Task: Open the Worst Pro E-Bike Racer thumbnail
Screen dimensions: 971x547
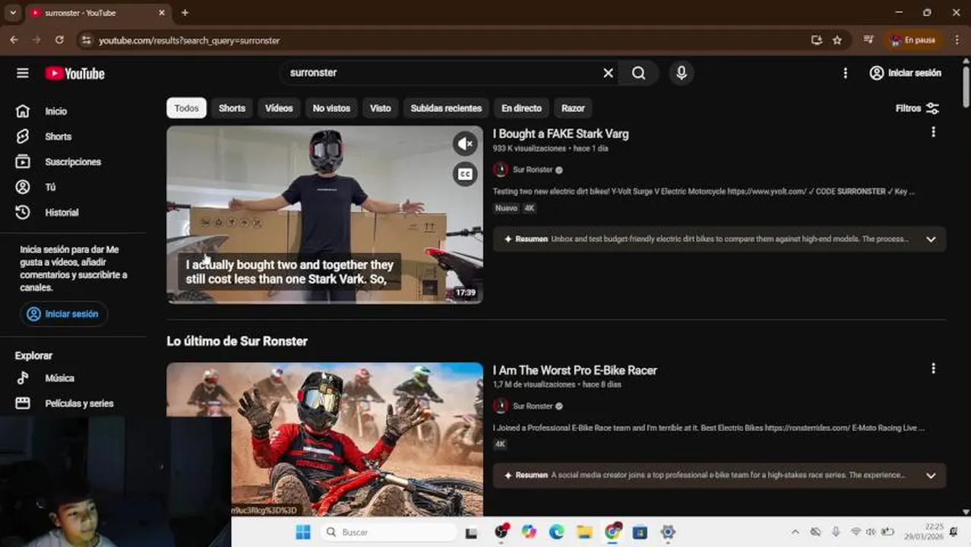Action: pyautogui.click(x=324, y=439)
